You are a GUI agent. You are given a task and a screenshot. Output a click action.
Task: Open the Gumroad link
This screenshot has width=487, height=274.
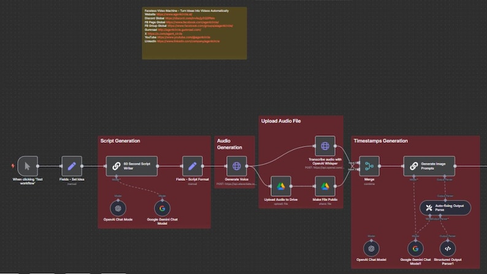pyautogui.click(x=179, y=30)
